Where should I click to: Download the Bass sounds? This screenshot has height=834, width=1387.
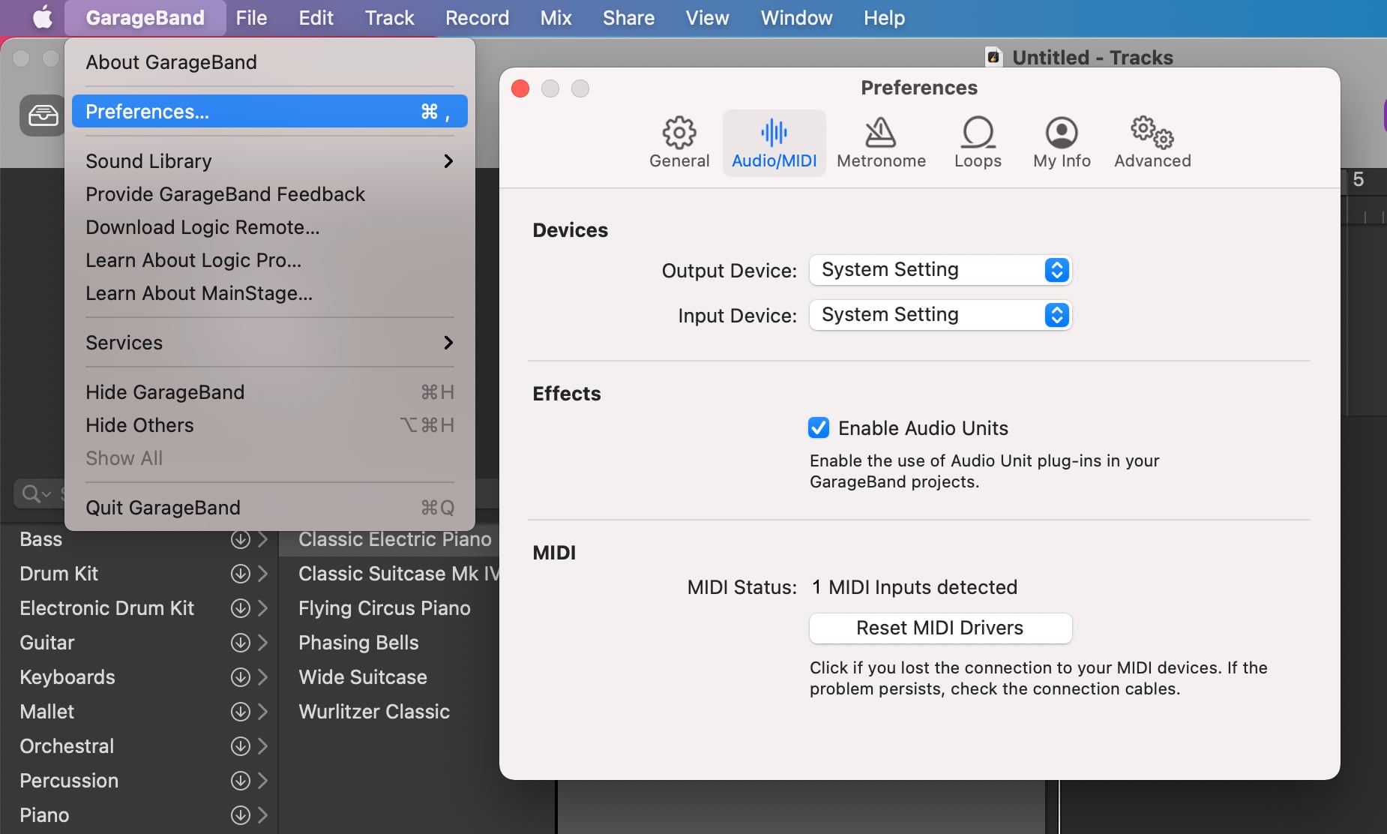tap(240, 539)
